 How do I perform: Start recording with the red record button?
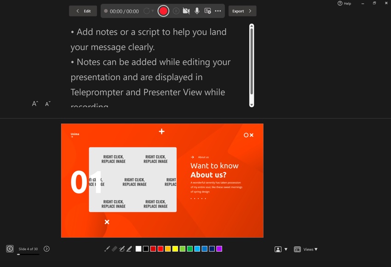(163, 11)
